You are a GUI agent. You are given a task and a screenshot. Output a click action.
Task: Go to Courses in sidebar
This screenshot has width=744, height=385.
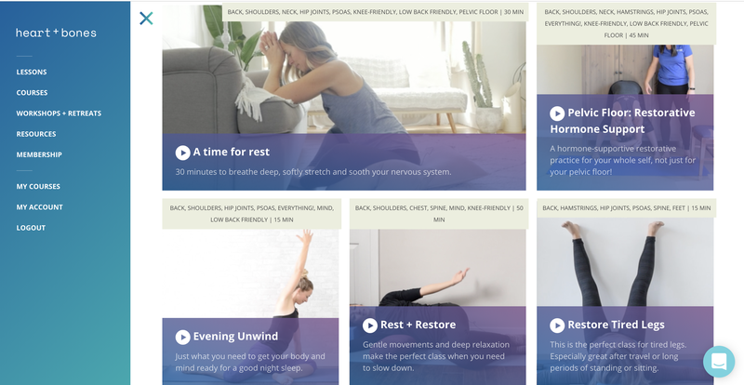(x=32, y=93)
